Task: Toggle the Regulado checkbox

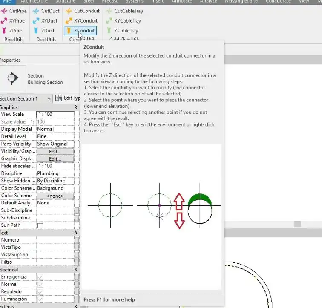Action: (40, 292)
